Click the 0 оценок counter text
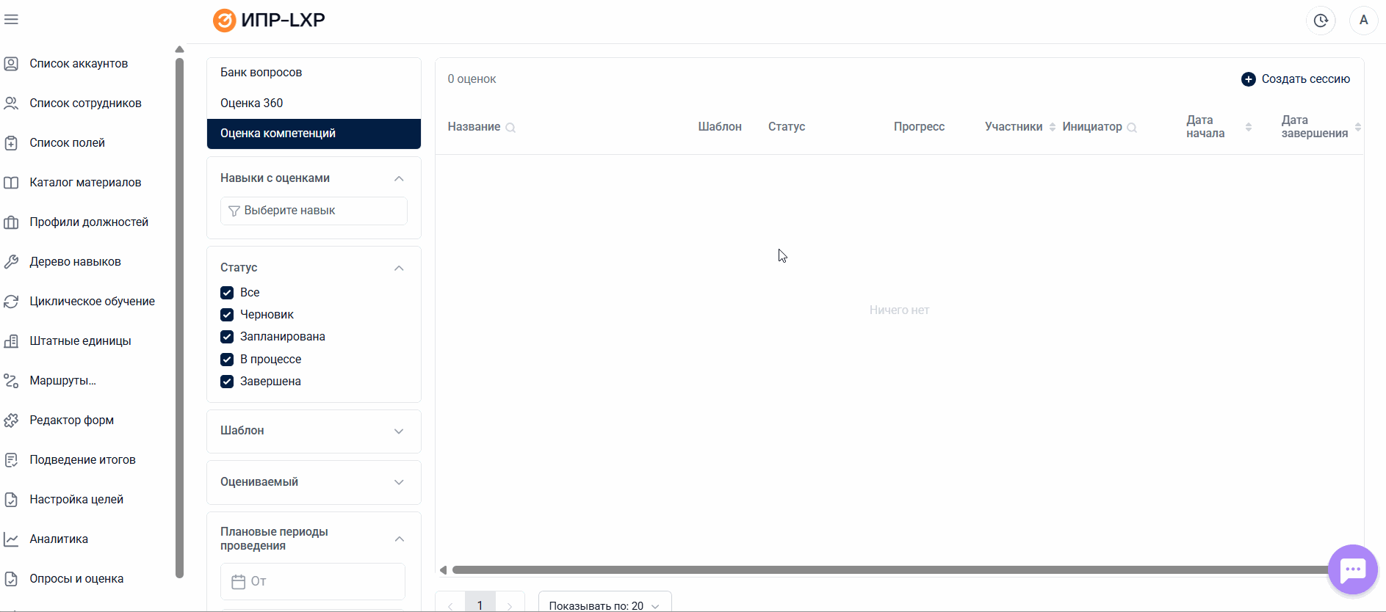Image resolution: width=1386 pixels, height=612 pixels. (x=472, y=79)
